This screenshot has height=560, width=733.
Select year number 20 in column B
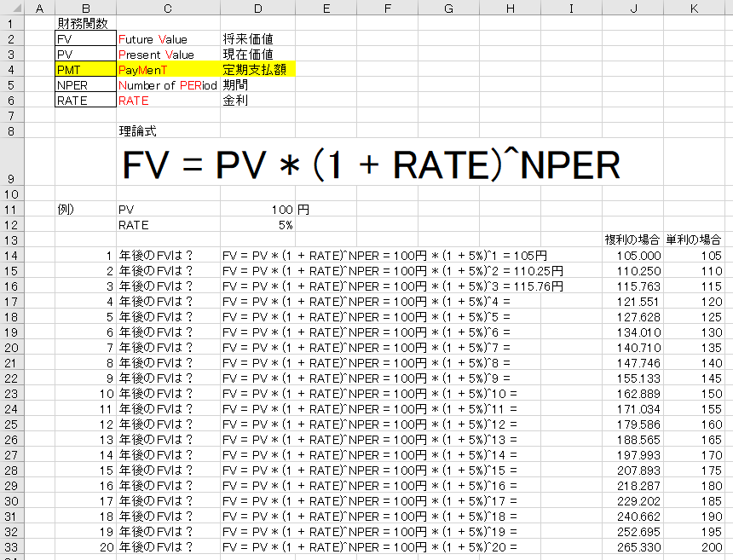(85, 547)
